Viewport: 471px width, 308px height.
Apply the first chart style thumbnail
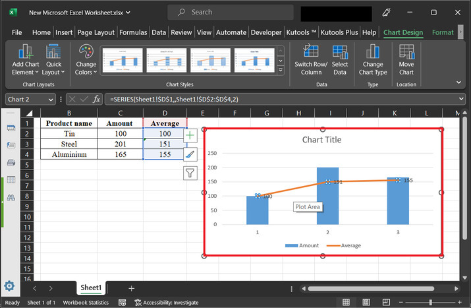[123, 60]
